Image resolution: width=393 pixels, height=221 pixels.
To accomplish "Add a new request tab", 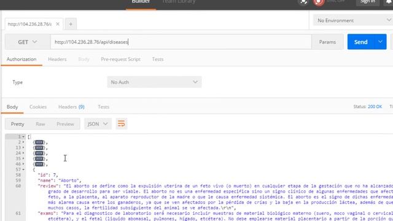I will point(71,24).
